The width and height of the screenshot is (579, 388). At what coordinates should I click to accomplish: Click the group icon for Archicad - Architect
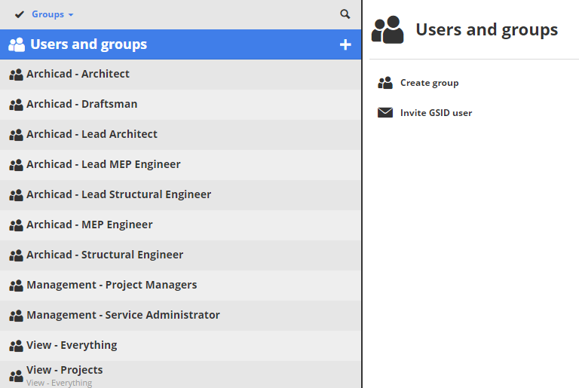pyautogui.click(x=16, y=75)
